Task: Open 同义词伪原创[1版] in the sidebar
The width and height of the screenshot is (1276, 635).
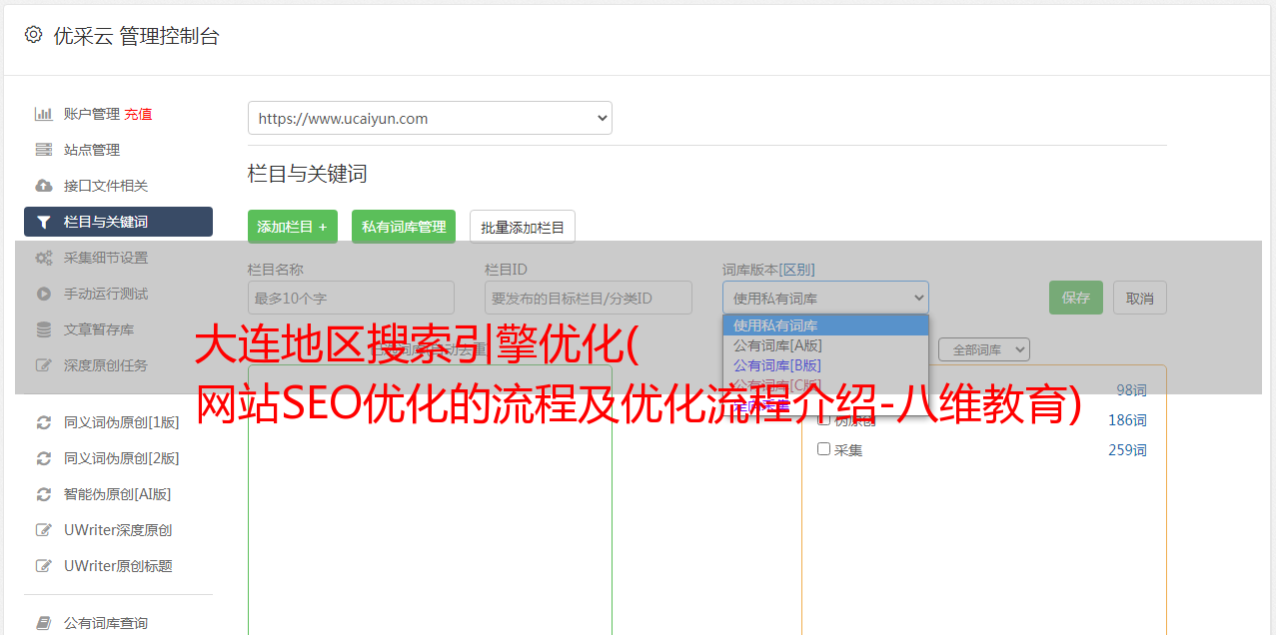Action: 122,422
